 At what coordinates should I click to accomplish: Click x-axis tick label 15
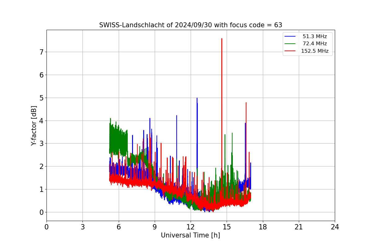(227, 227)
